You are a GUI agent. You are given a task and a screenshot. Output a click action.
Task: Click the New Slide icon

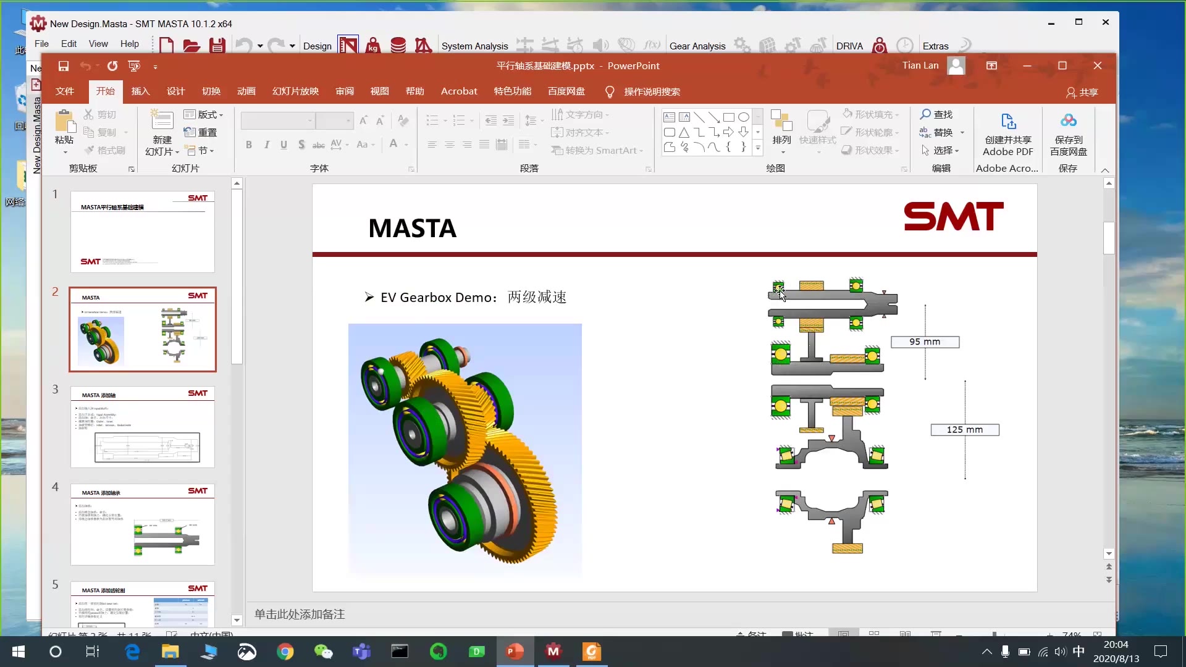pos(162,120)
